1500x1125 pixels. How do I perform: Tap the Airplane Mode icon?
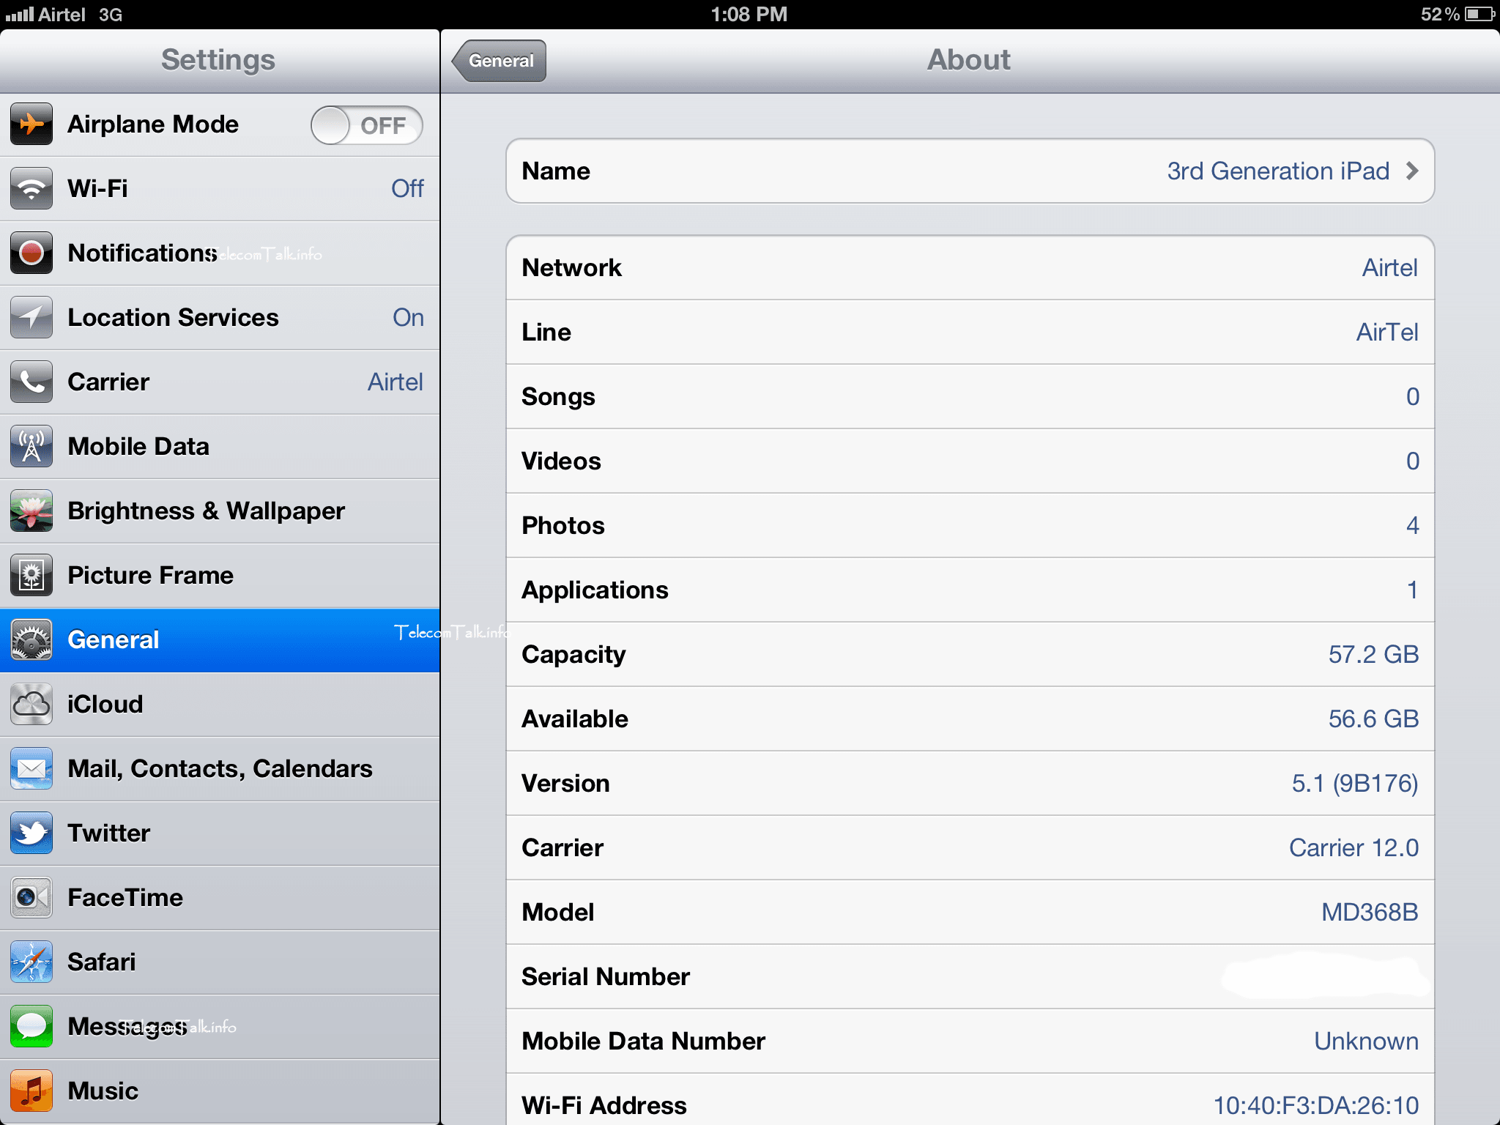(31, 124)
